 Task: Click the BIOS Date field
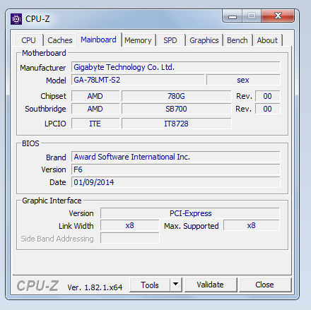[x=176, y=182]
